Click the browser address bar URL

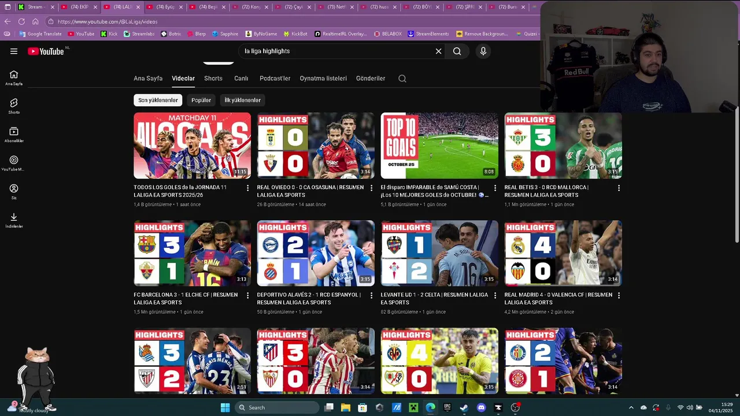[108, 21]
